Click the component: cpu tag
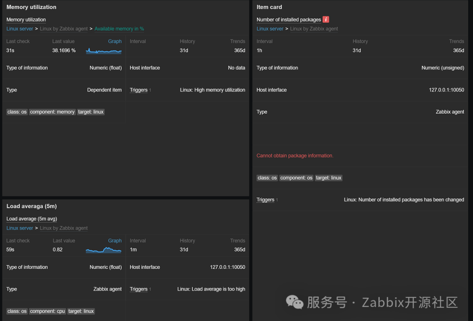The width and height of the screenshot is (473, 321). tap(47, 311)
